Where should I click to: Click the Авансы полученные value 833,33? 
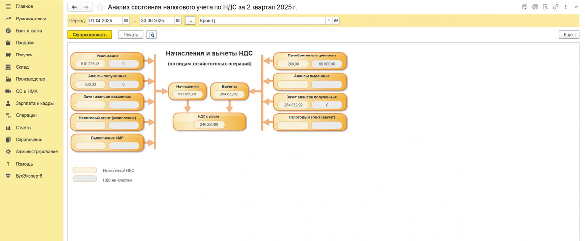(x=90, y=84)
